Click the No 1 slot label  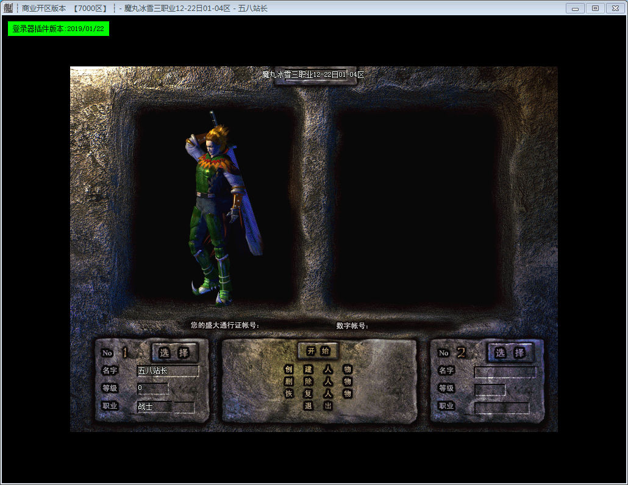tap(115, 353)
